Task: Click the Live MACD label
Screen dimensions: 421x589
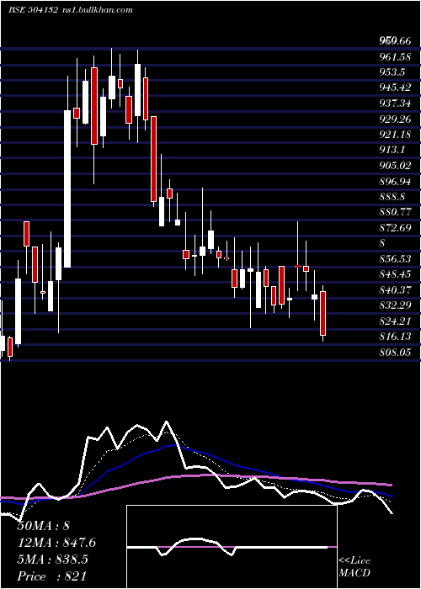Action: pos(354,566)
